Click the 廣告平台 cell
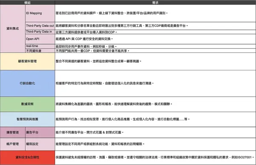The image size is (256, 165). click(x=40, y=132)
